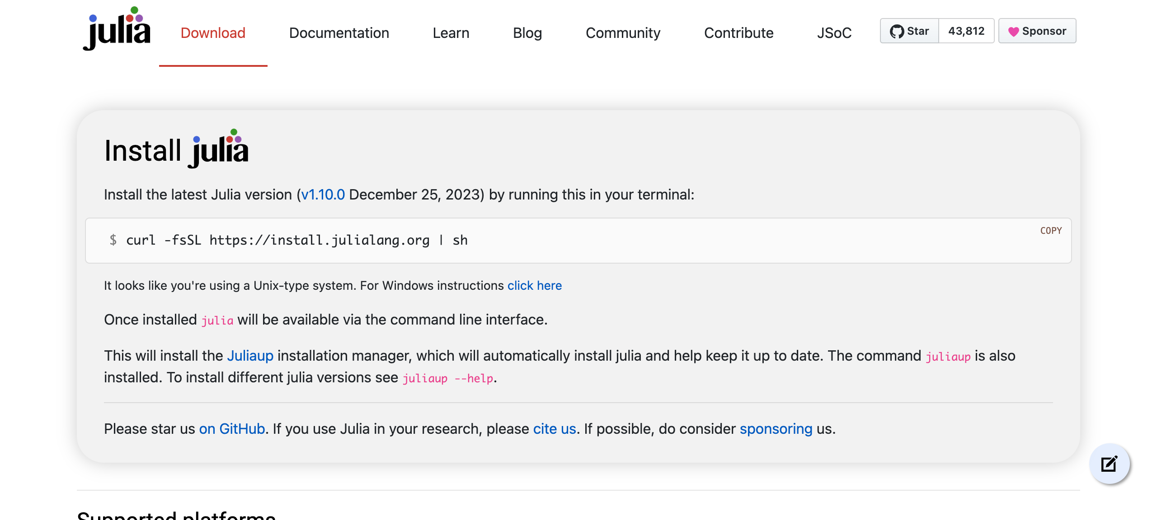The image size is (1157, 520).
Task: Visit the Community page
Action: pos(623,33)
